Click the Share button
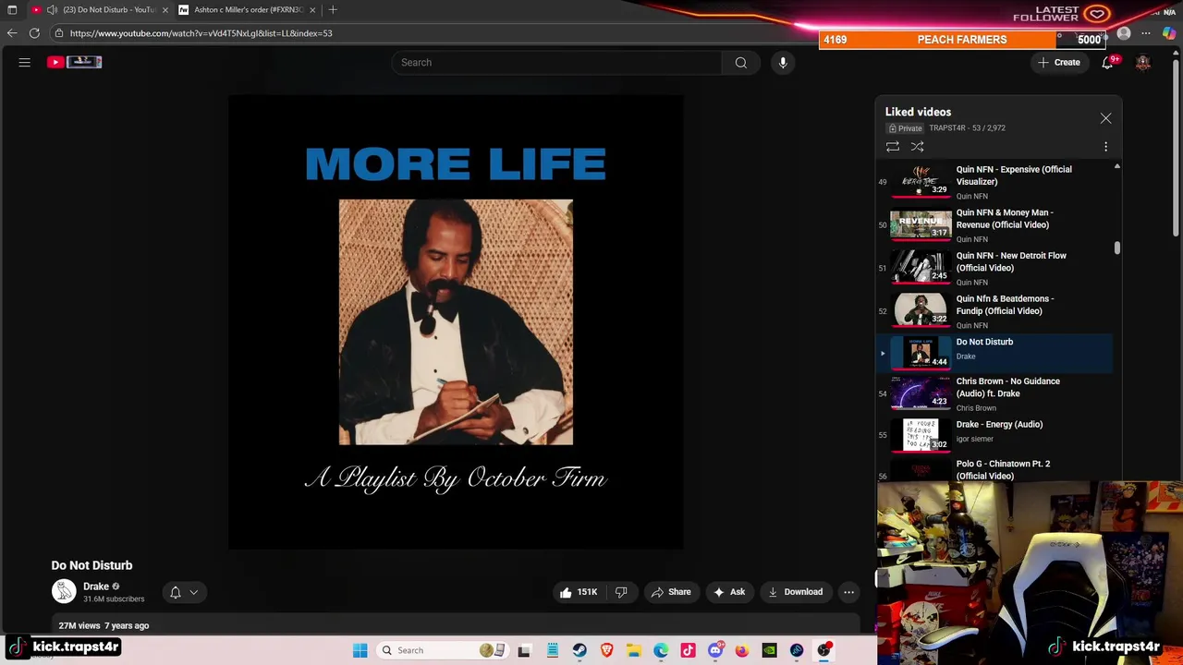 click(x=671, y=592)
